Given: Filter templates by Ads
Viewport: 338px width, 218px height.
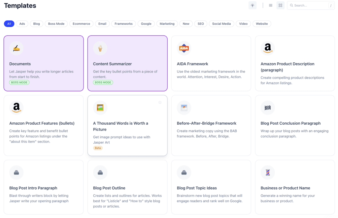Looking at the screenshot, I should (22, 24).
